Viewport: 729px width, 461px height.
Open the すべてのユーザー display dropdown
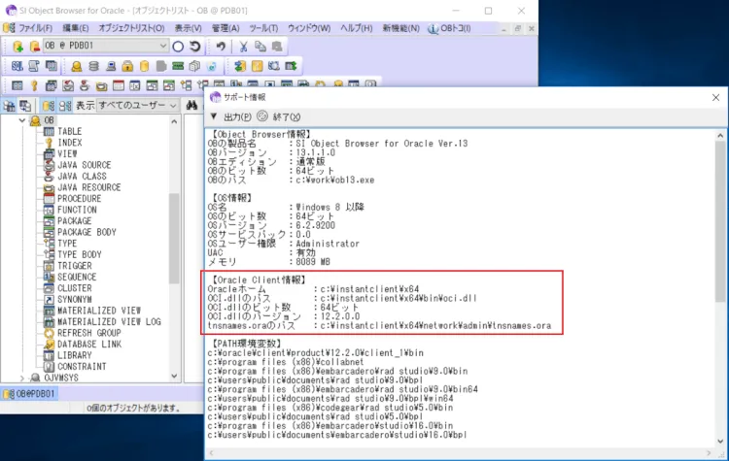click(x=137, y=106)
